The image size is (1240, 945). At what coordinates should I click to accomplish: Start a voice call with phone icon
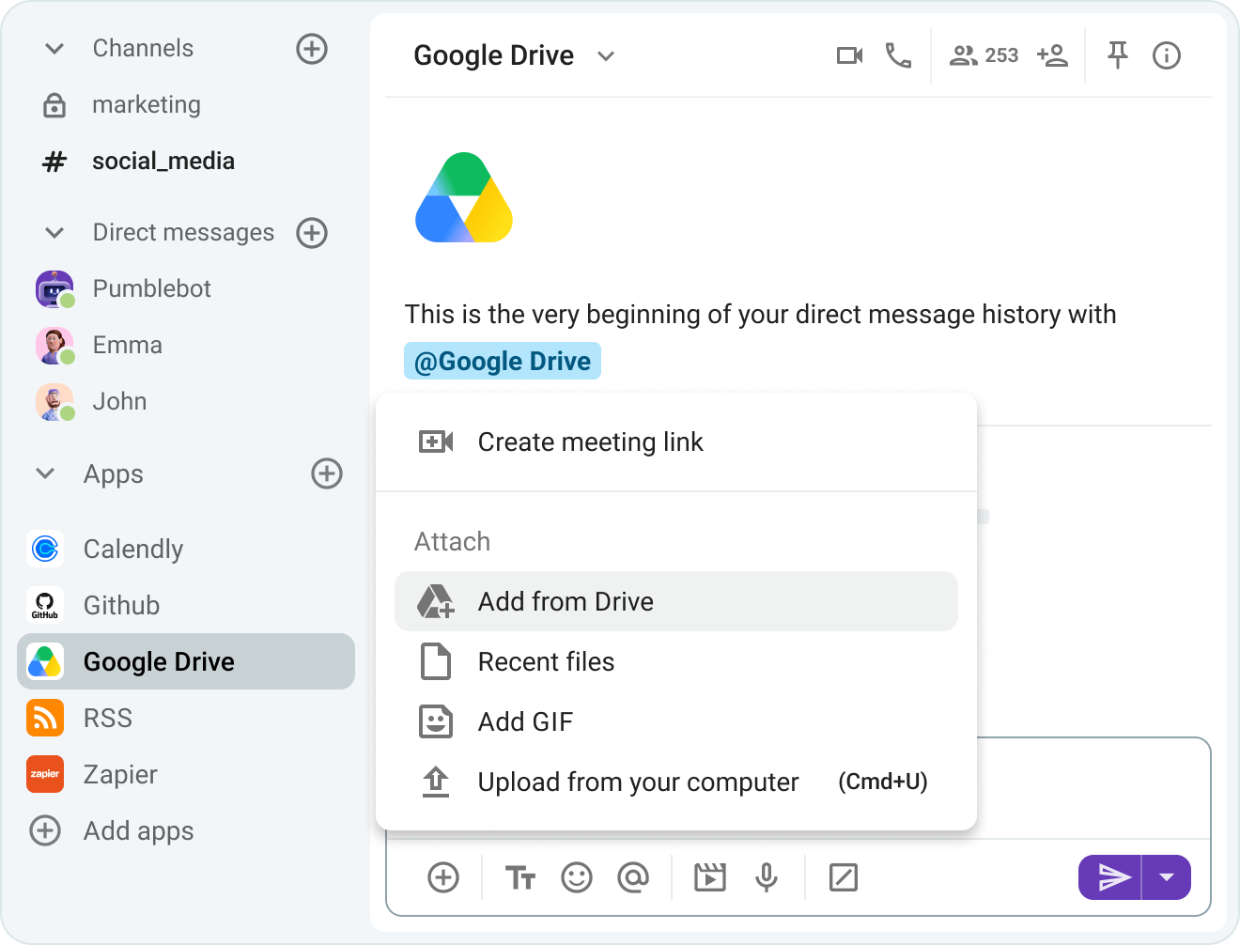[x=898, y=56]
